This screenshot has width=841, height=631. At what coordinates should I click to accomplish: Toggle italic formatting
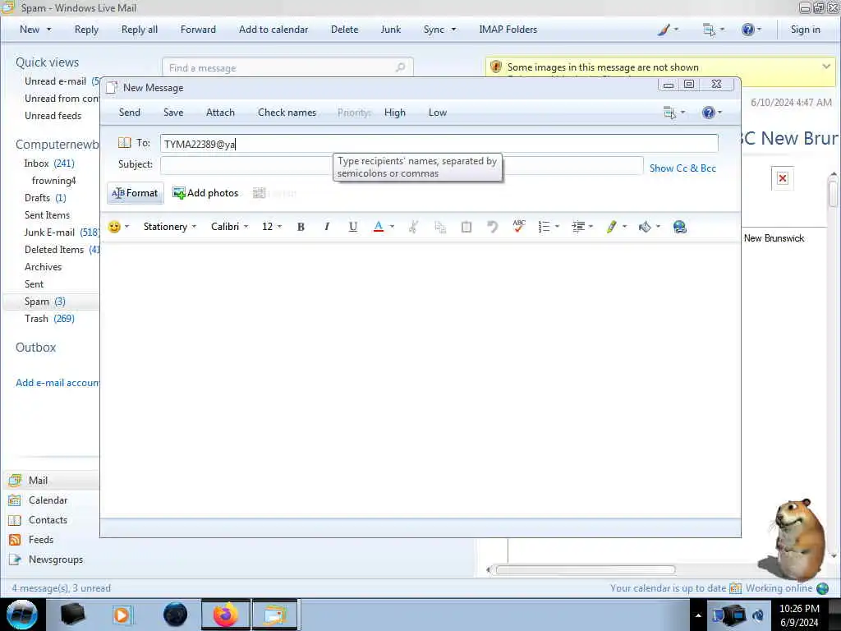pyautogui.click(x=327, y=227)
